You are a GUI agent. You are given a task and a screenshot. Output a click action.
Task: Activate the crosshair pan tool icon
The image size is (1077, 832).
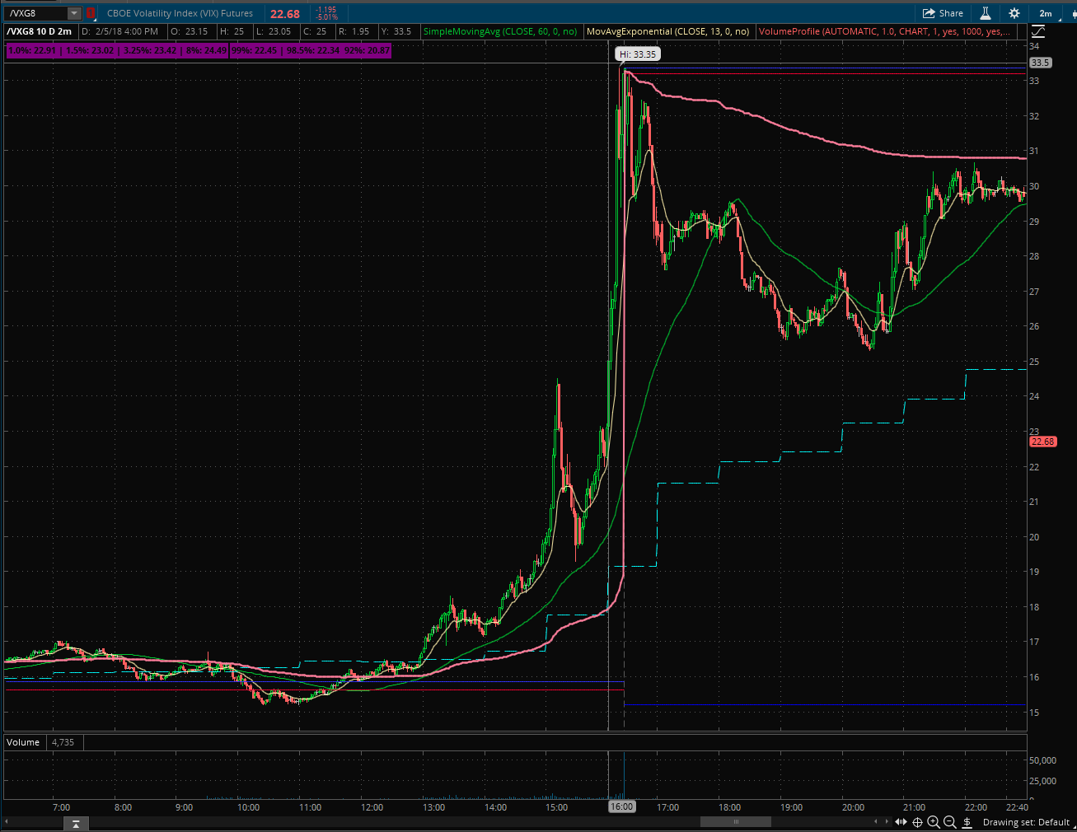pyautogui.click(x=917, y=822)
